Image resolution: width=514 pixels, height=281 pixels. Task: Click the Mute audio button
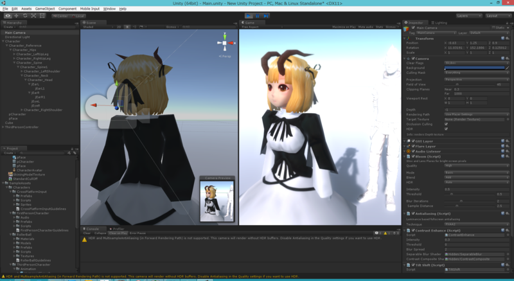coord(366,27)
